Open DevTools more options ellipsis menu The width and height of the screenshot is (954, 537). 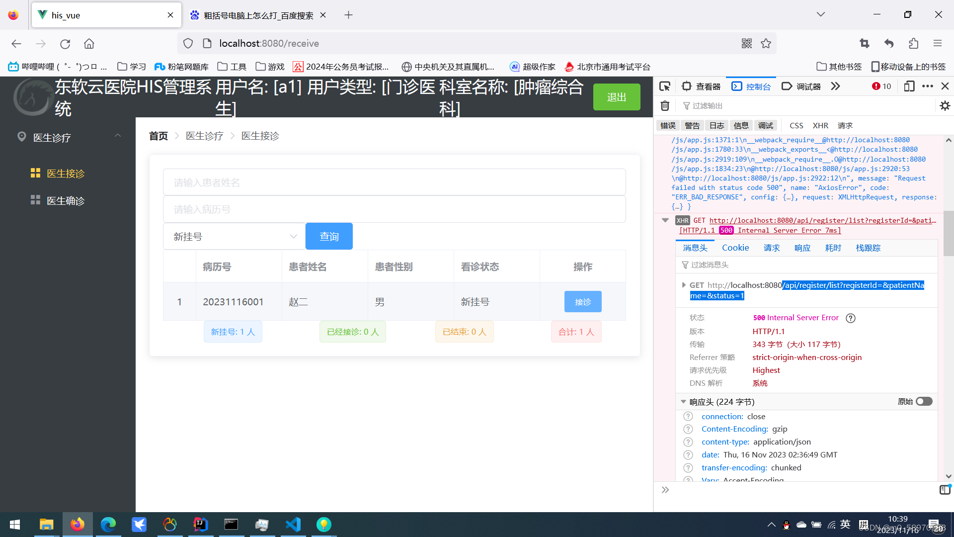927,86
